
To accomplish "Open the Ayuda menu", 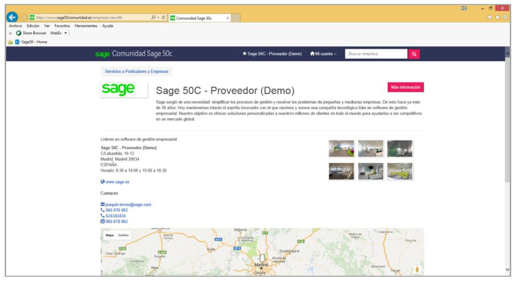I will click(108, 26).
